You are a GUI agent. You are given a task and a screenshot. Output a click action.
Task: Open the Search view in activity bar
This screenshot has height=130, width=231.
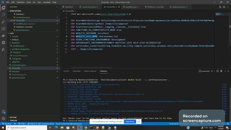tap(3, 14)
